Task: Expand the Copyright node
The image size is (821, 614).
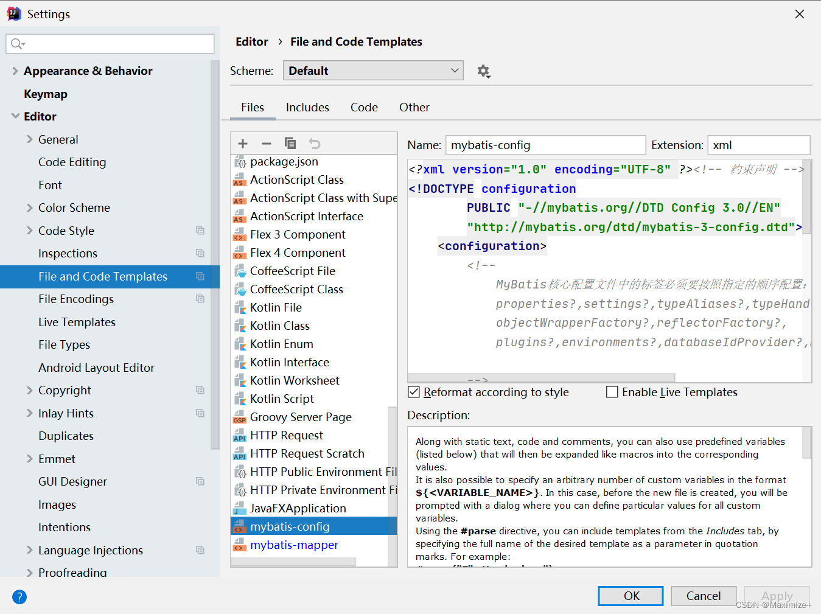Action: pos(30,390)
